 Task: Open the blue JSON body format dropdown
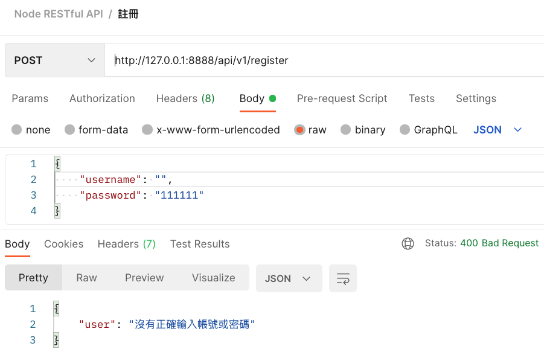coord(498,130)
